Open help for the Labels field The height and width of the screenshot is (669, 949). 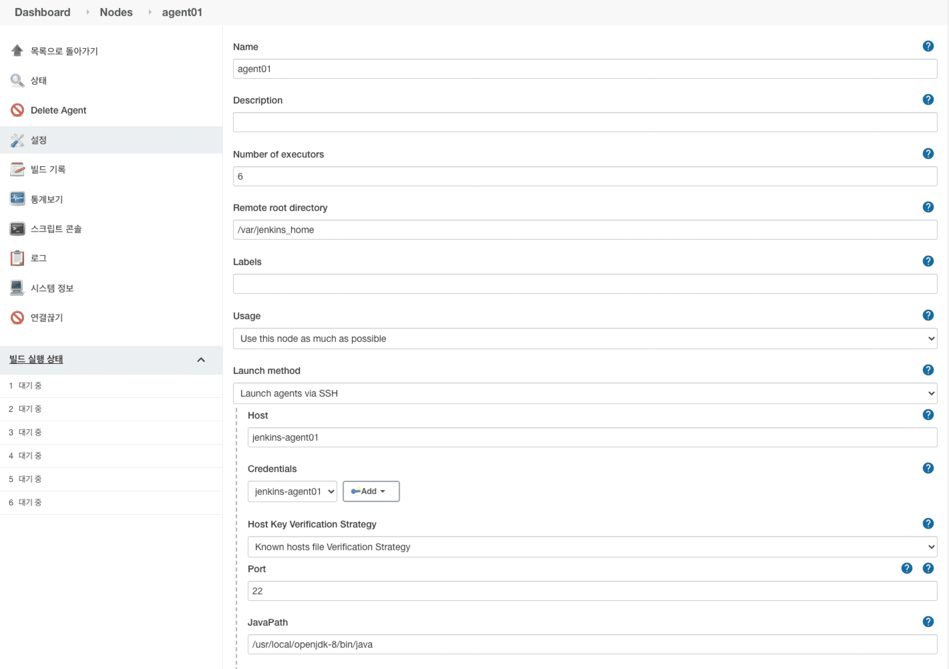click(928, 261)
